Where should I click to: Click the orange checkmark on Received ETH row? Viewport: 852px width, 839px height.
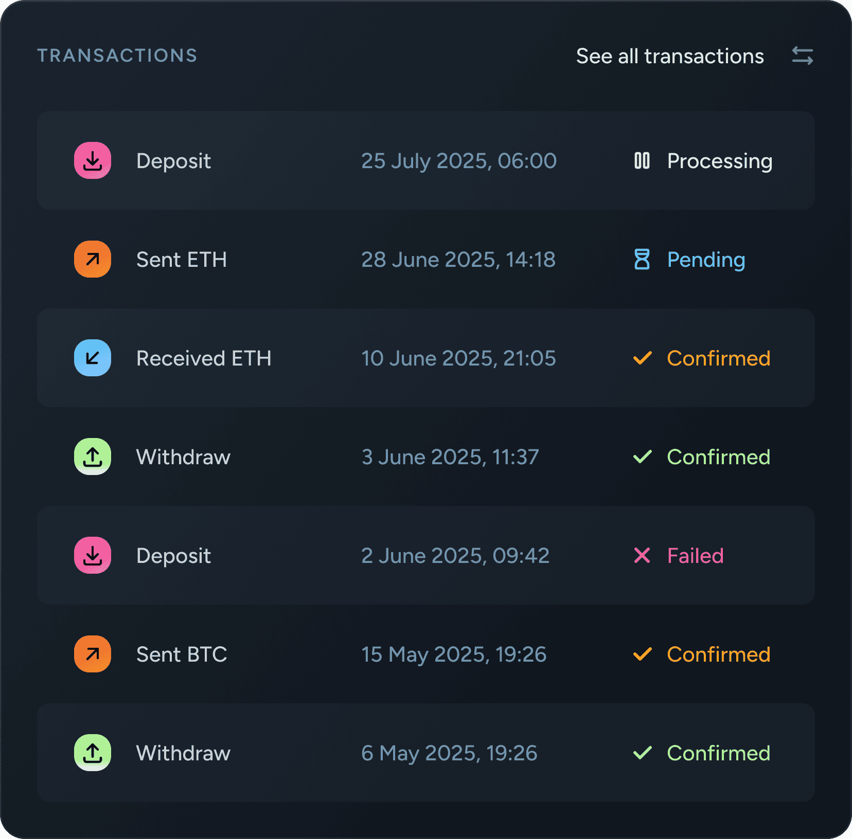click(642, 358)
